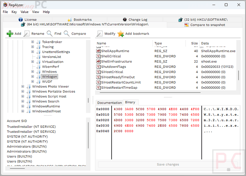Expand the Windows Search node
Image resolution: width=246 pixels, height=176 pixels.
point(23,101)
